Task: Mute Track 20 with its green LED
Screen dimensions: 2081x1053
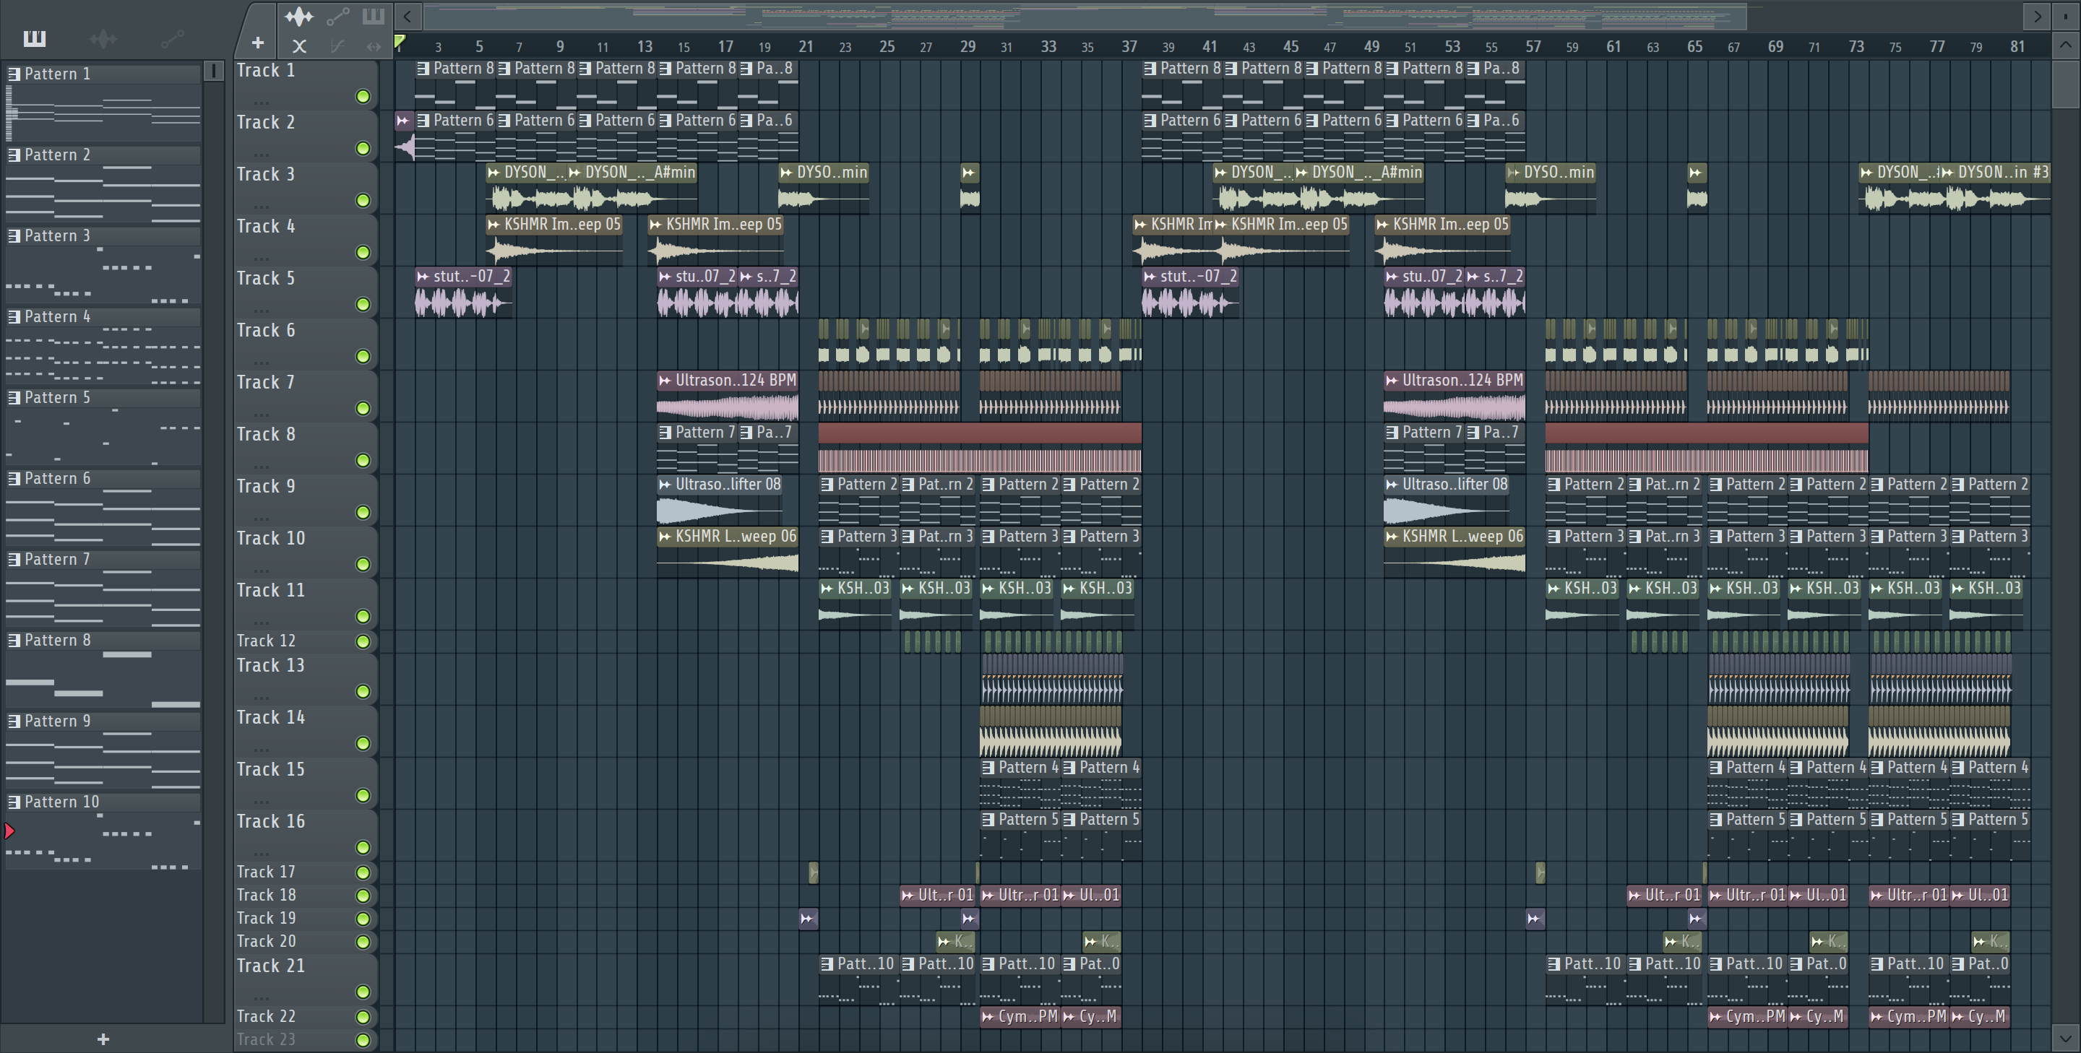Action: [x=363, y=942]
